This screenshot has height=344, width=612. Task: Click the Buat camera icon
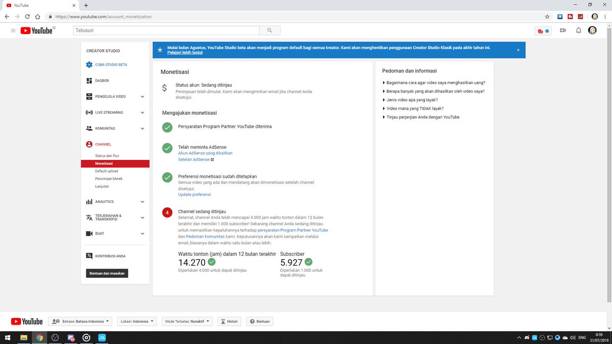point(89,233)
